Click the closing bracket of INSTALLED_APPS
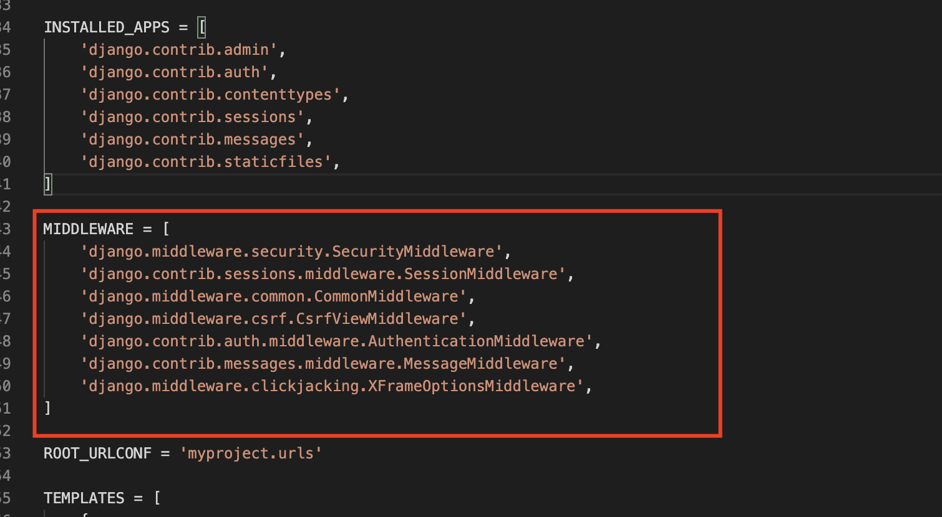The width and height of the screenshot is (942, 517). pyautogui.click(x=47, y=184)
